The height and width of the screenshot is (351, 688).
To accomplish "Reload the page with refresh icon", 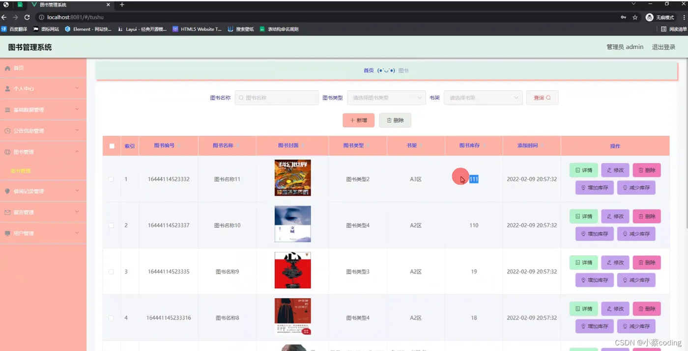I will 27,17.
